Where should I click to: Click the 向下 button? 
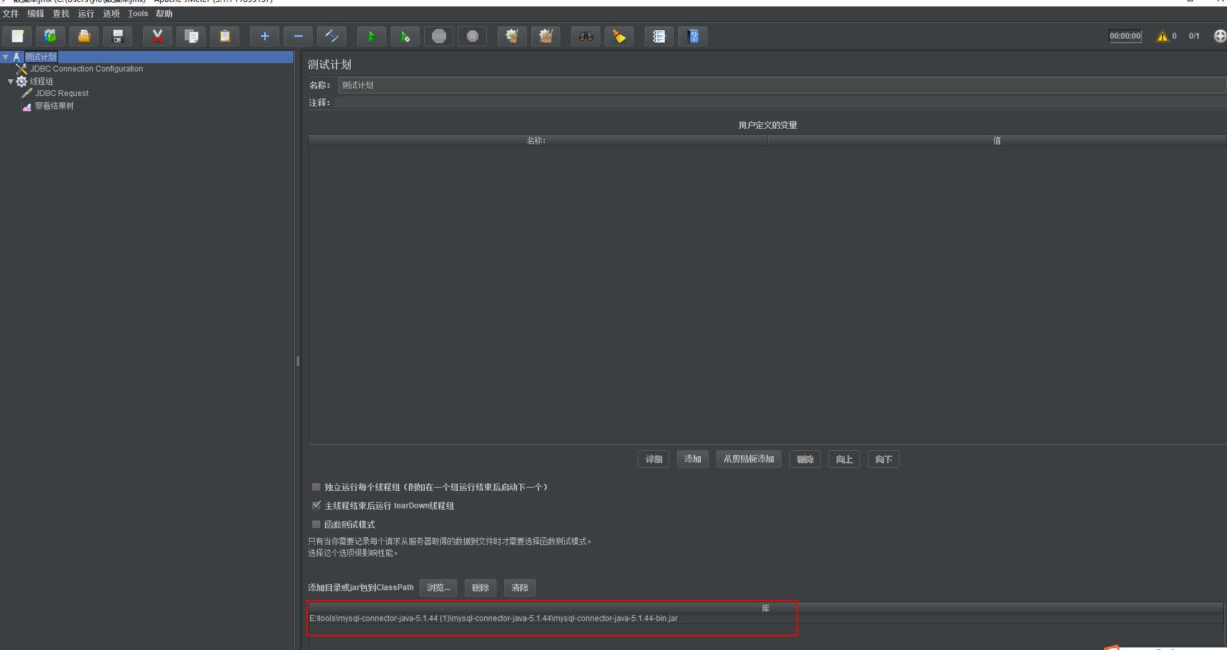tap(884, 459)
